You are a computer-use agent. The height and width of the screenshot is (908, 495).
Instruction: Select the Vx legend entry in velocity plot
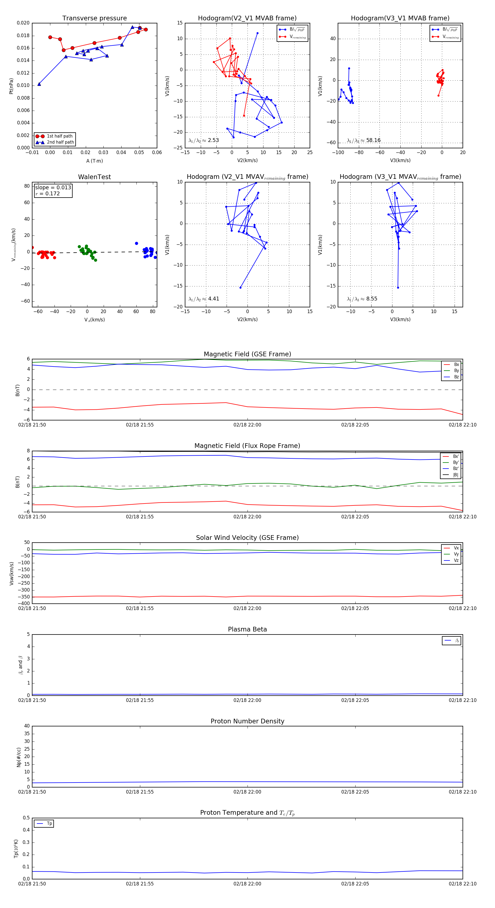click(451, 548)
